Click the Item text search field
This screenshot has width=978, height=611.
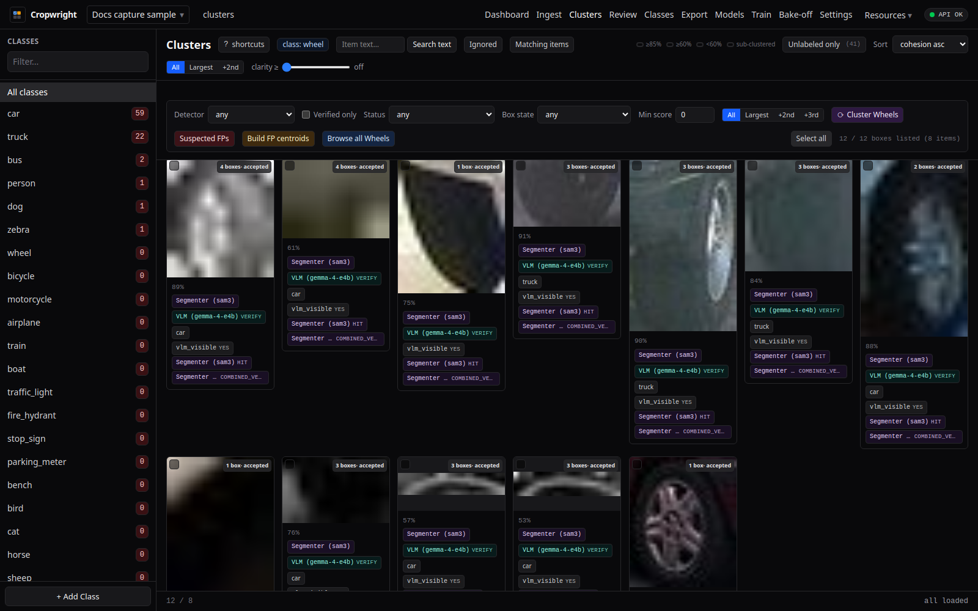pyautogui.click(x=370, y=45)
